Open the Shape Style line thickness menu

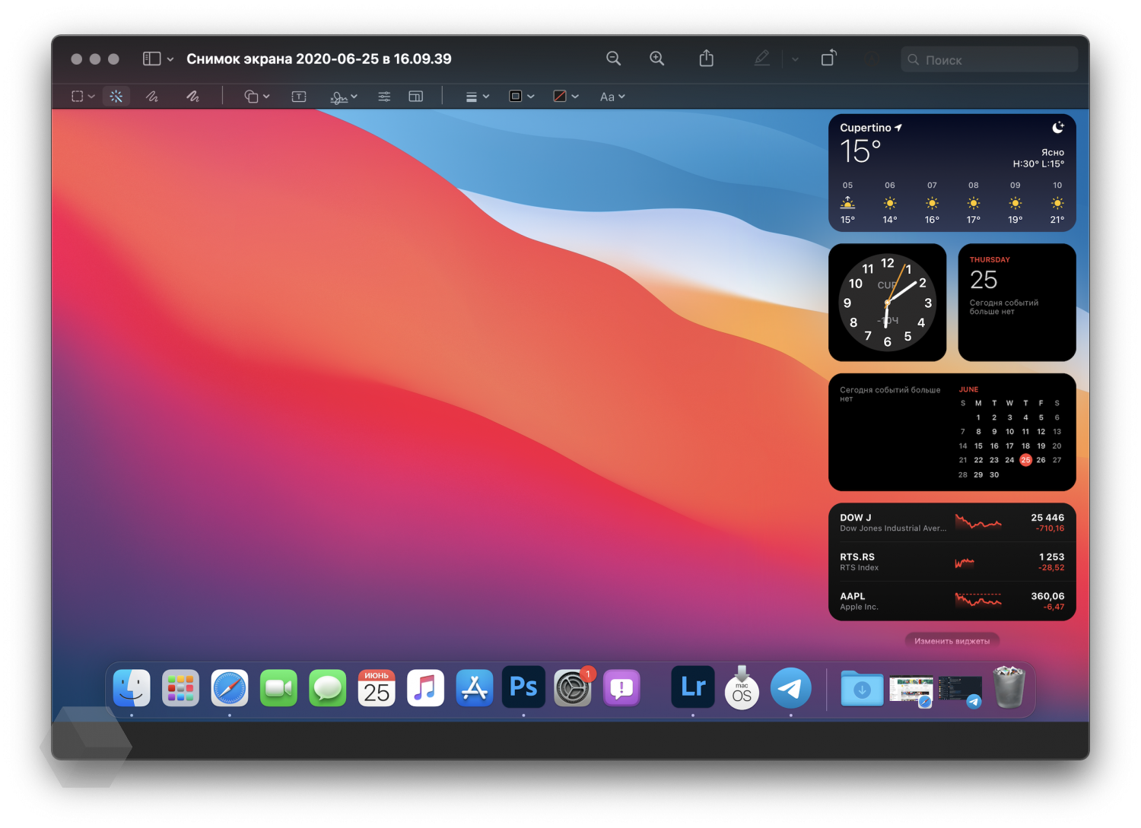click(477, 97)
